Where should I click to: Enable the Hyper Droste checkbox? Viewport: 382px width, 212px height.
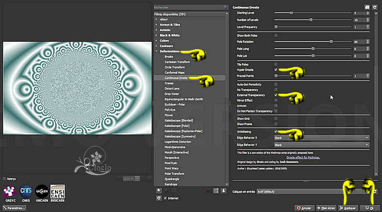[276, 70]
